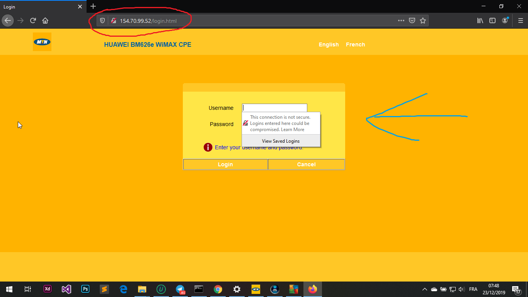This screenshot has height=297, width=528.
Task: Open network status in tray
Action: pyautogui.click(x=453, y=289)
